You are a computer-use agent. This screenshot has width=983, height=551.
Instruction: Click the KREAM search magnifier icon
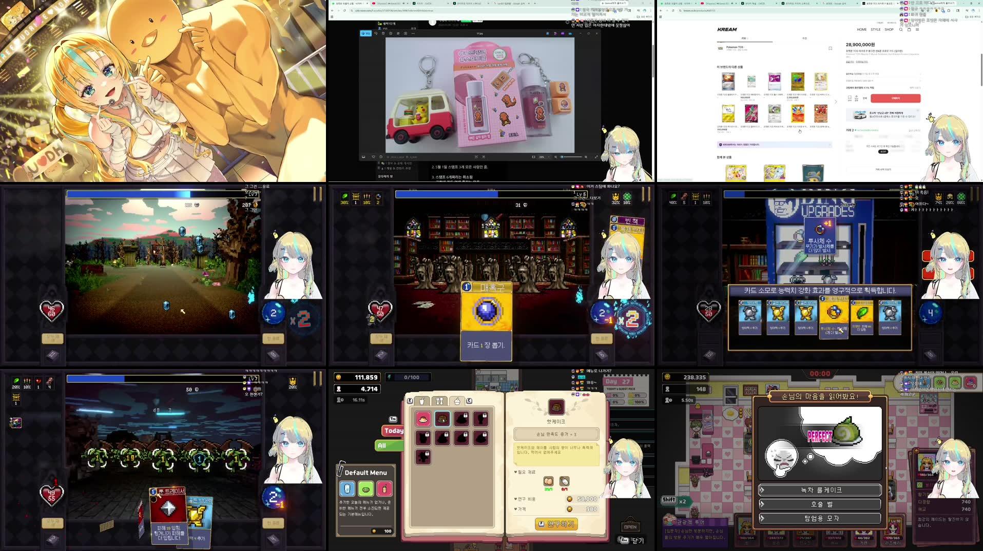coord(901,30)
